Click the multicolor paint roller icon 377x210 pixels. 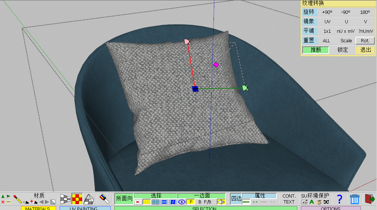click(104, 199)
